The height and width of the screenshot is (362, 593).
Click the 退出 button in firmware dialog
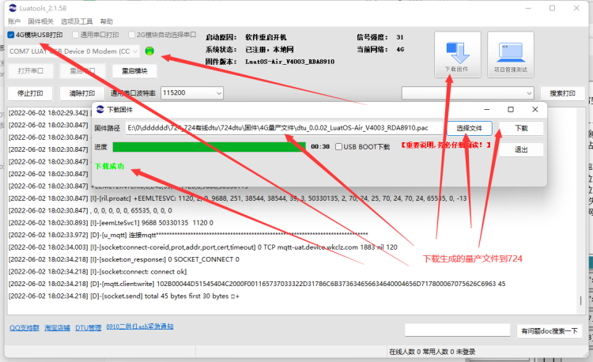tap(522, 149)
